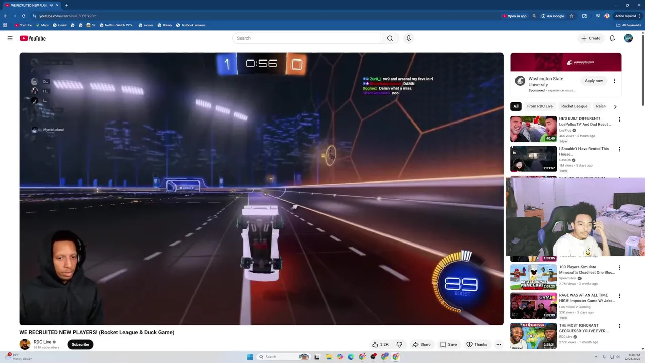
Task: Reload the page in the browser
Action: [23, 16]
